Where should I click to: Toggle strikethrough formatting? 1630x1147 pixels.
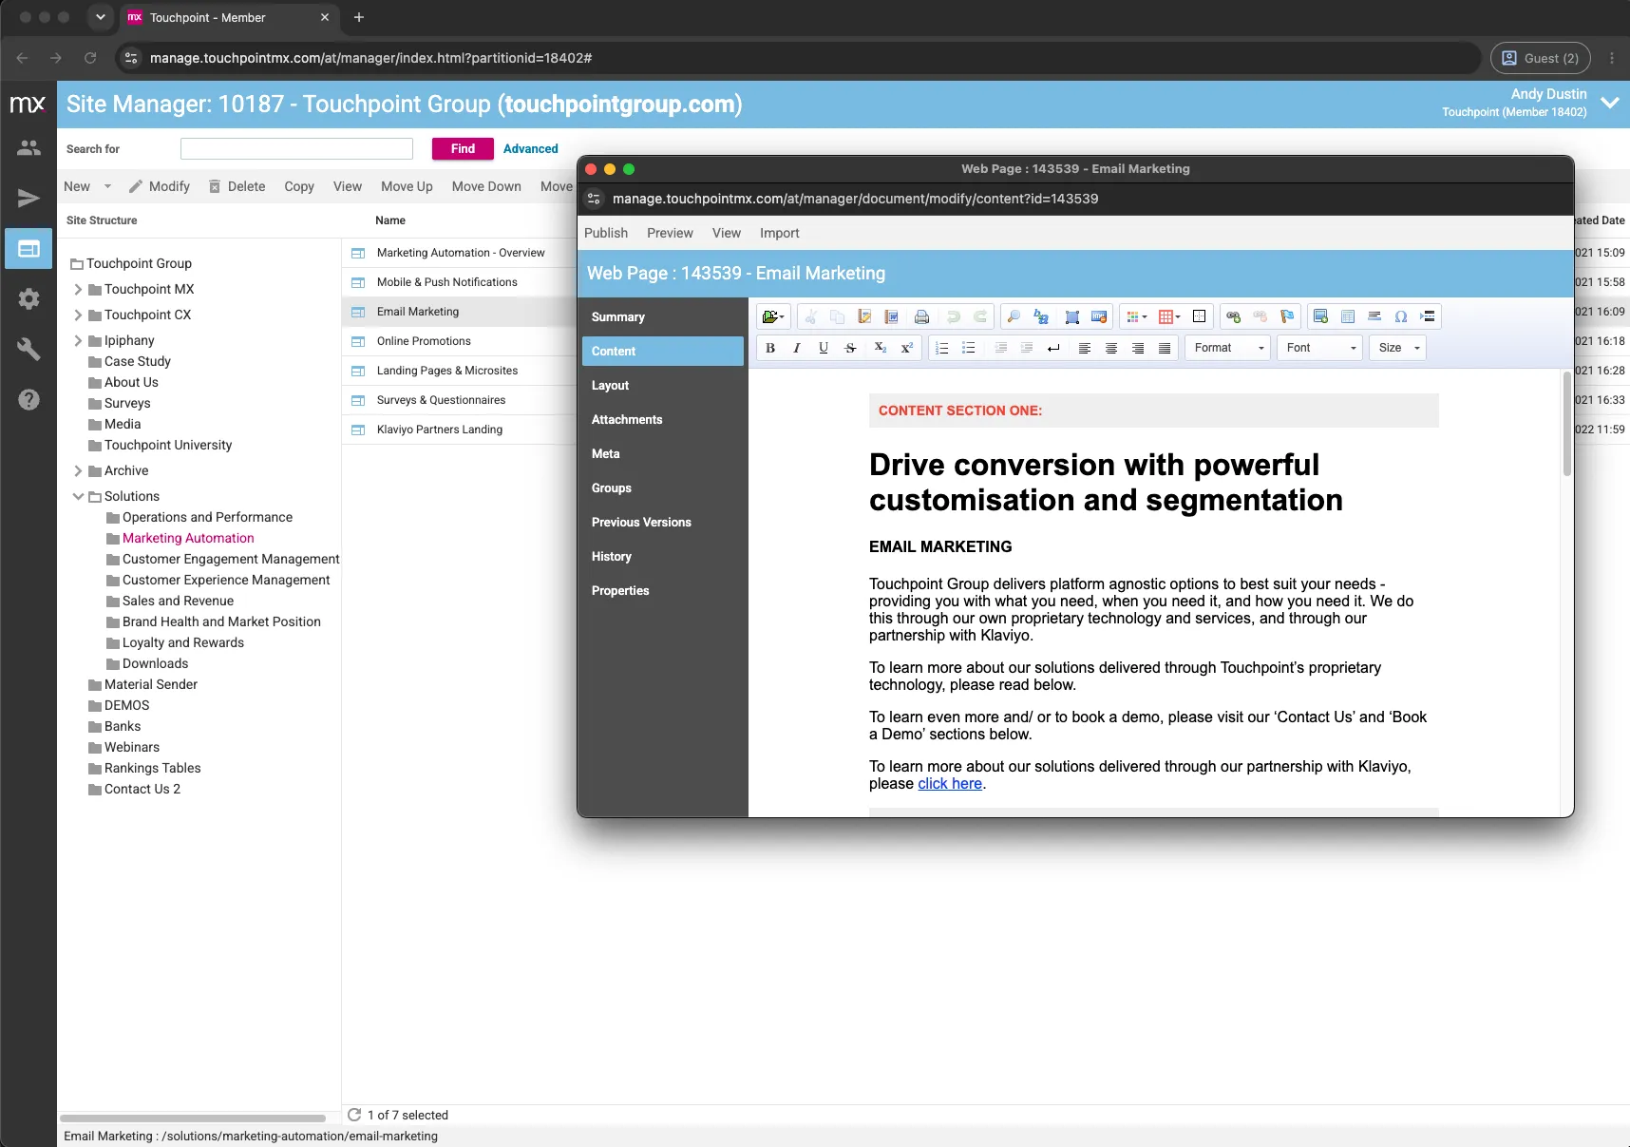coord(850,348)
